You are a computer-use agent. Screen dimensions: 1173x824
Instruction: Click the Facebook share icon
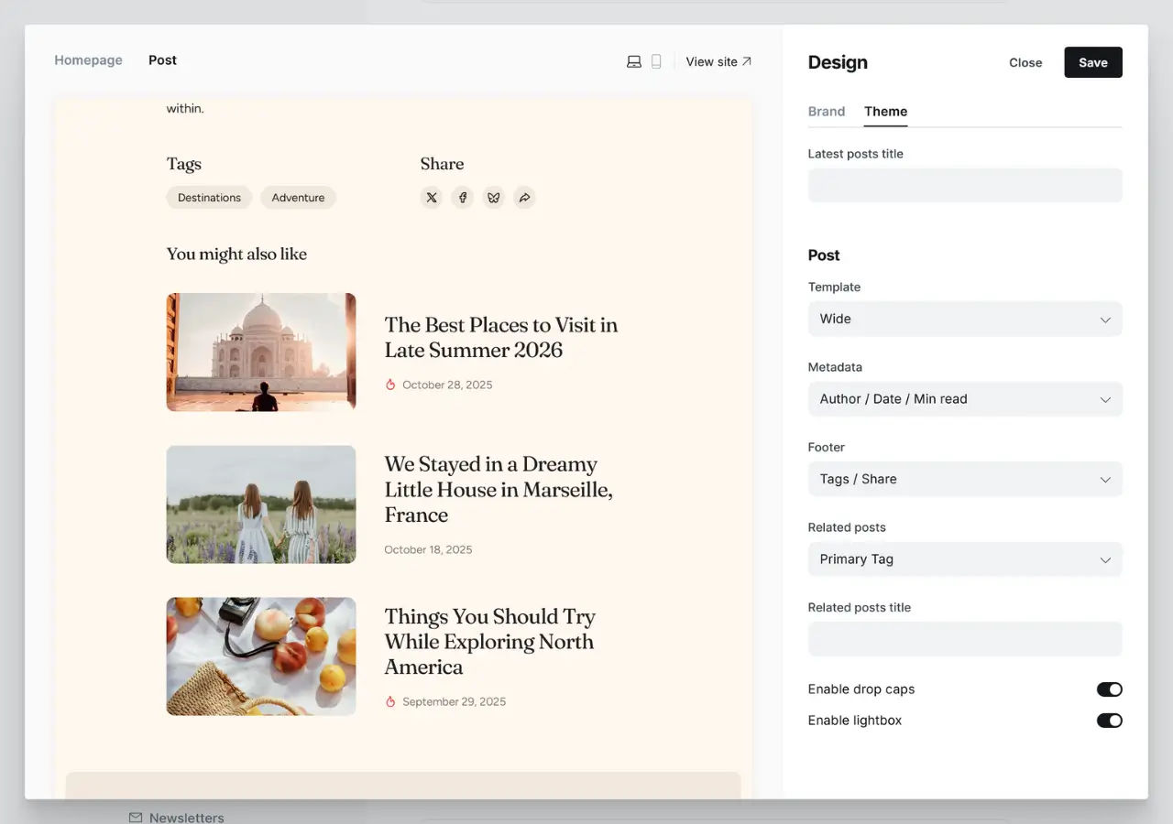pyautogui.click(x=463, y=197)
